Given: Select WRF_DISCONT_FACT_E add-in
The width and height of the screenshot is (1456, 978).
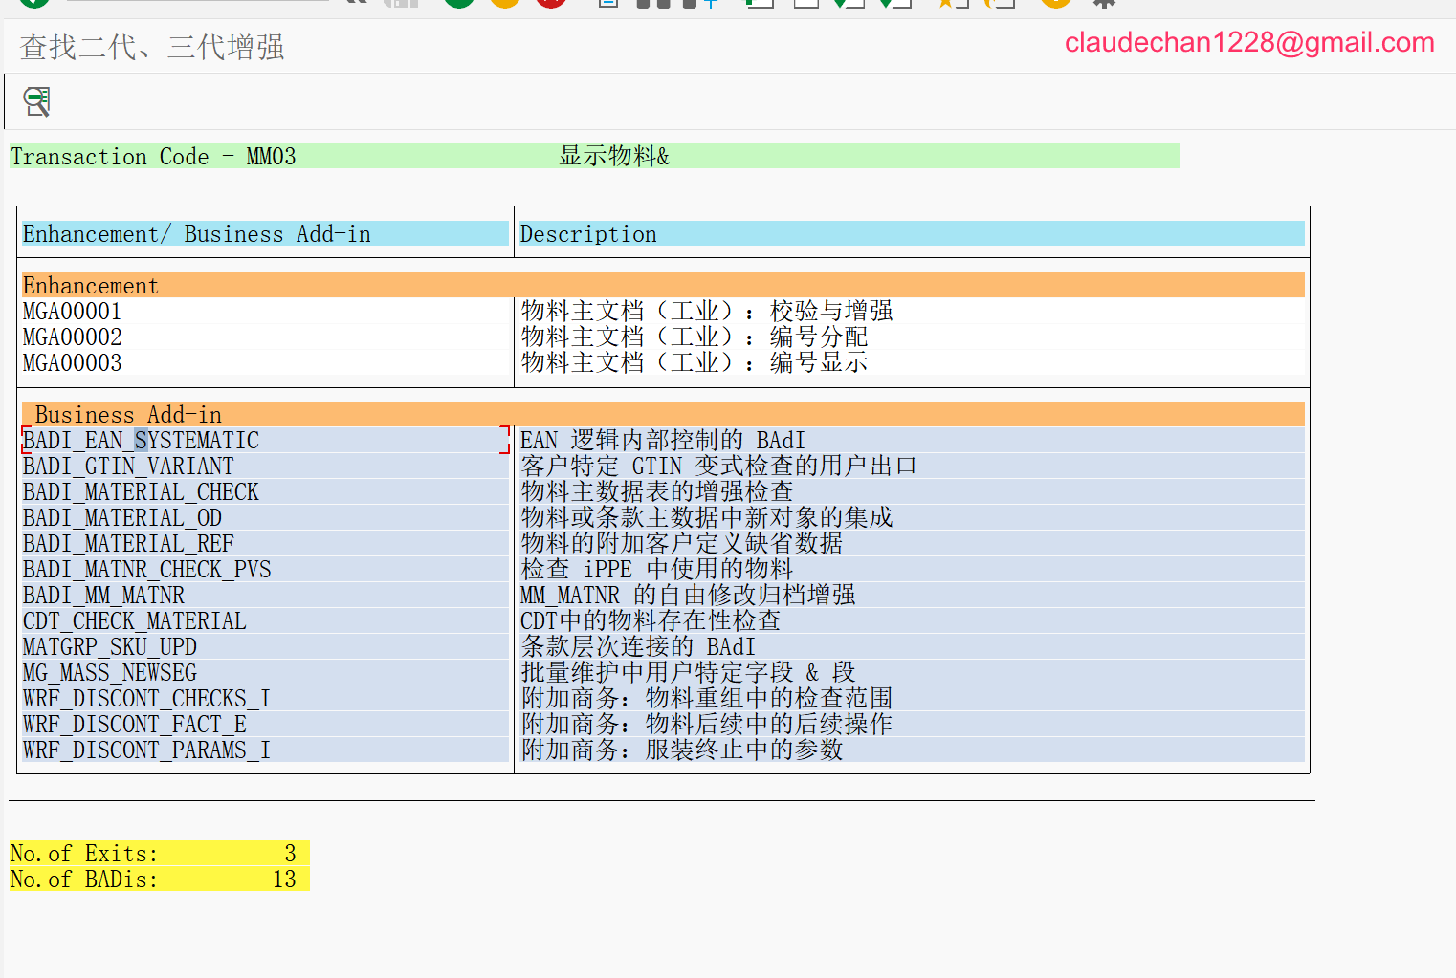Looking at the screenshot, I should 135,725.
